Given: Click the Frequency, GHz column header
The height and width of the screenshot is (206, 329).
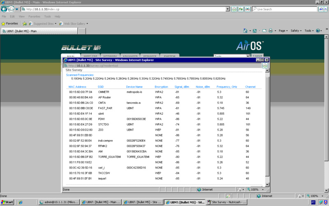Looking at the screenshot, I should pos(227,87).
